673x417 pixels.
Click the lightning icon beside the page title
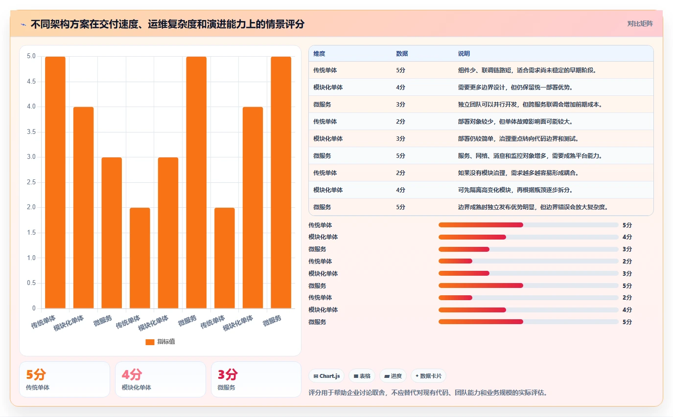pos(23,24)
